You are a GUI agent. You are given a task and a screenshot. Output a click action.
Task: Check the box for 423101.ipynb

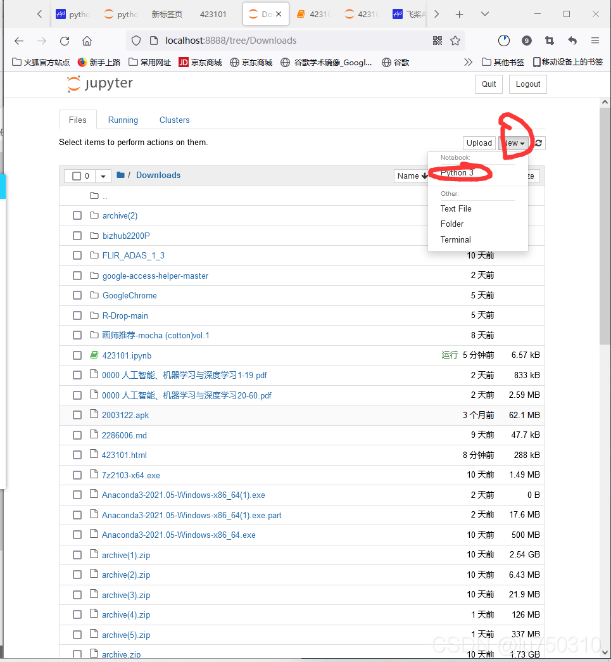coord(77,355)
